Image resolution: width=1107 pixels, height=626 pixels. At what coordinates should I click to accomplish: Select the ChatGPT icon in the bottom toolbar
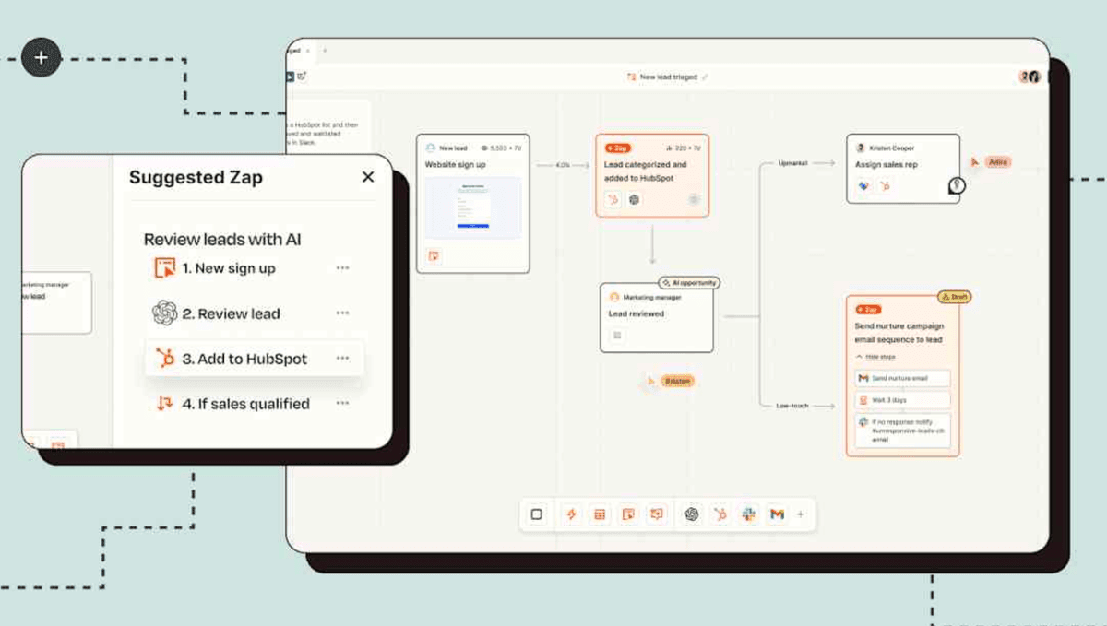pos(690,514)
